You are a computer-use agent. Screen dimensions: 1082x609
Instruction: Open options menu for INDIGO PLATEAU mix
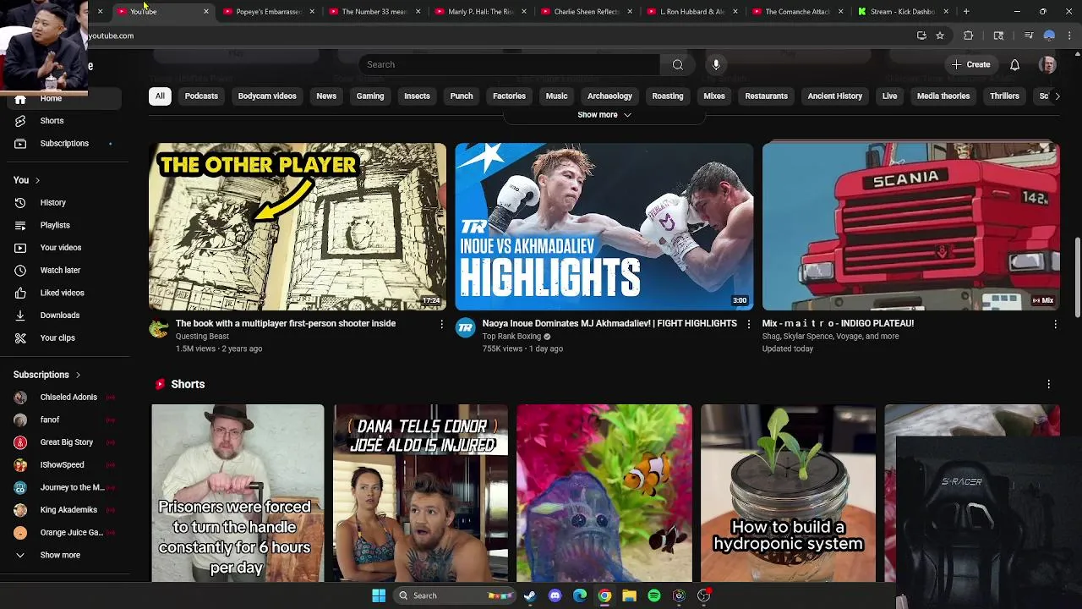[x=1055, y=324]
